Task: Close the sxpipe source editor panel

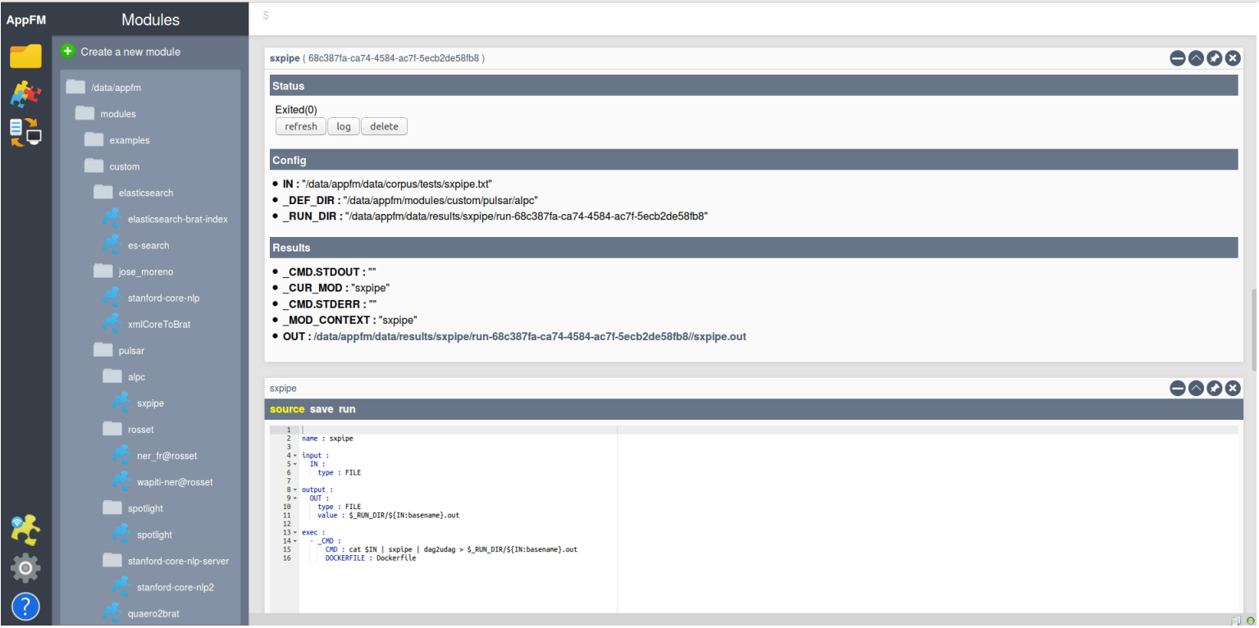Action: [1233, 389]
